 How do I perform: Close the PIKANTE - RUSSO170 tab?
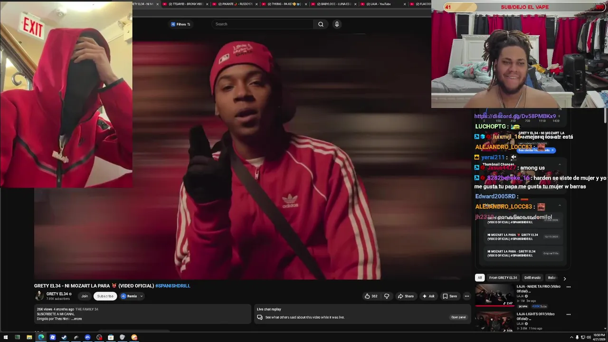[x=256, y=4]
